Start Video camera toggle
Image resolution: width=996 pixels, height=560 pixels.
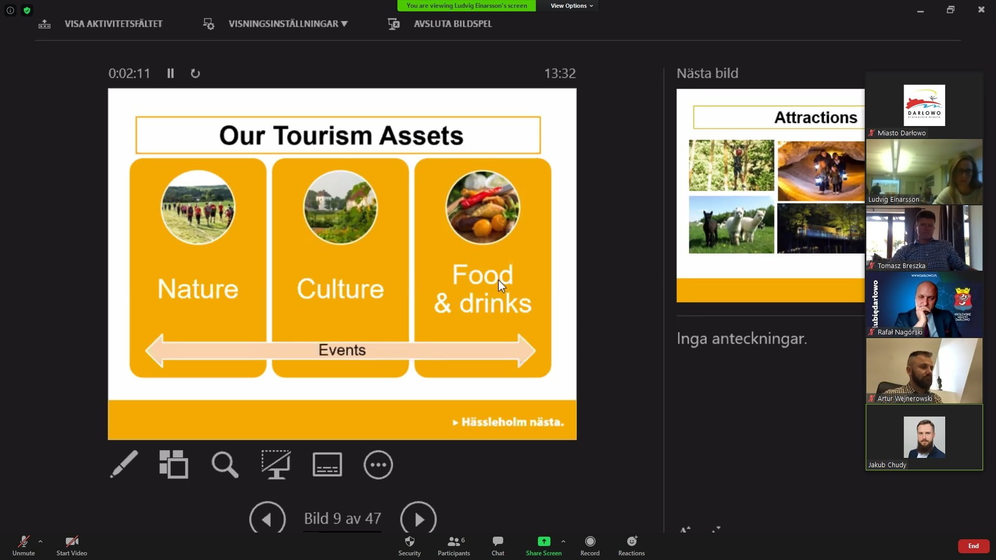(x=72, y=545)
